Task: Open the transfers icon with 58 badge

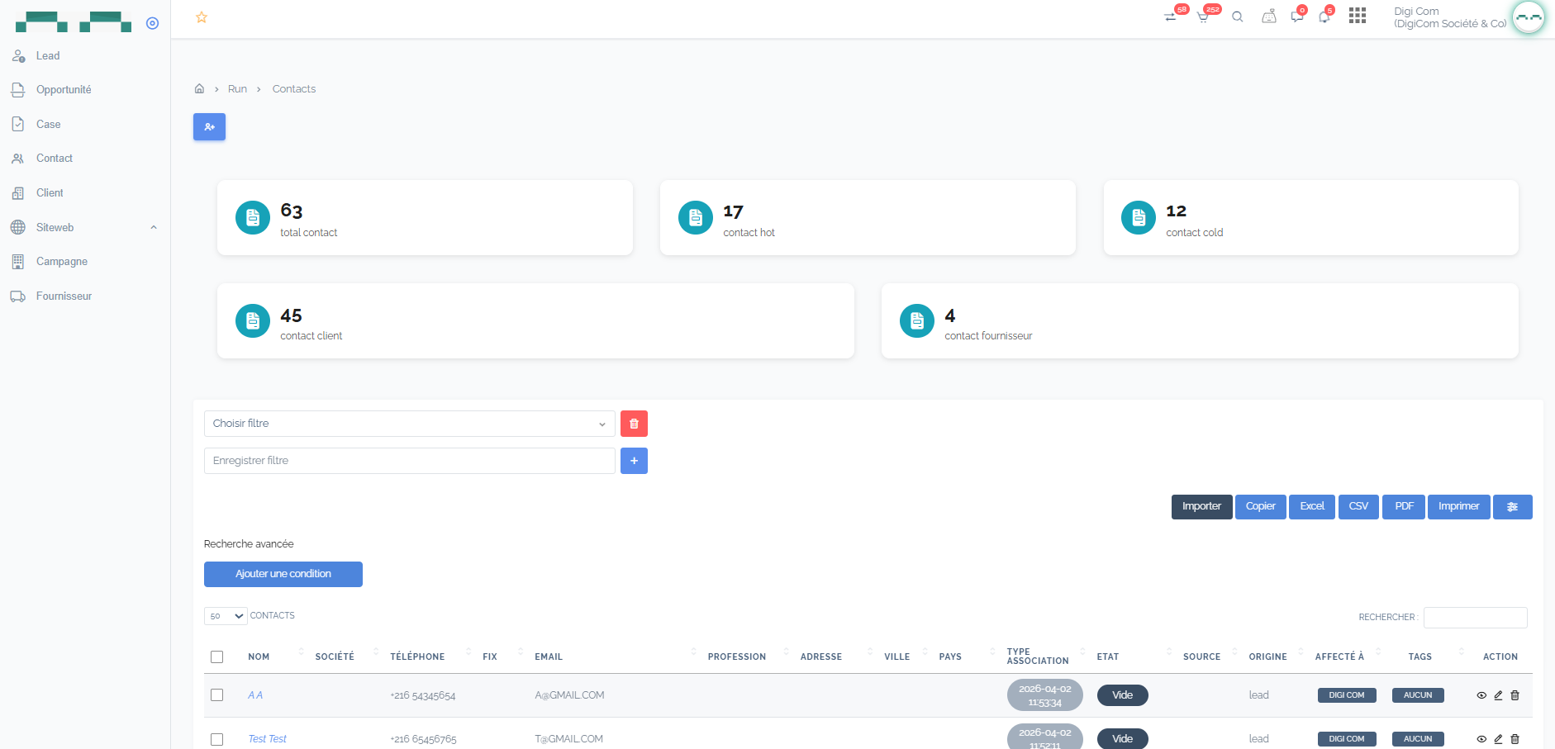Action: pyautogui.click(x=1170, y=17)
